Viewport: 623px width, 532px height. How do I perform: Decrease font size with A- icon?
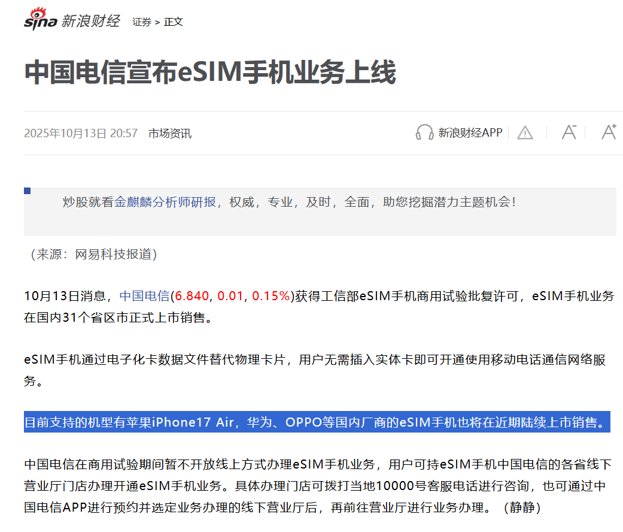pyautogui.click(x=569, y=132)
